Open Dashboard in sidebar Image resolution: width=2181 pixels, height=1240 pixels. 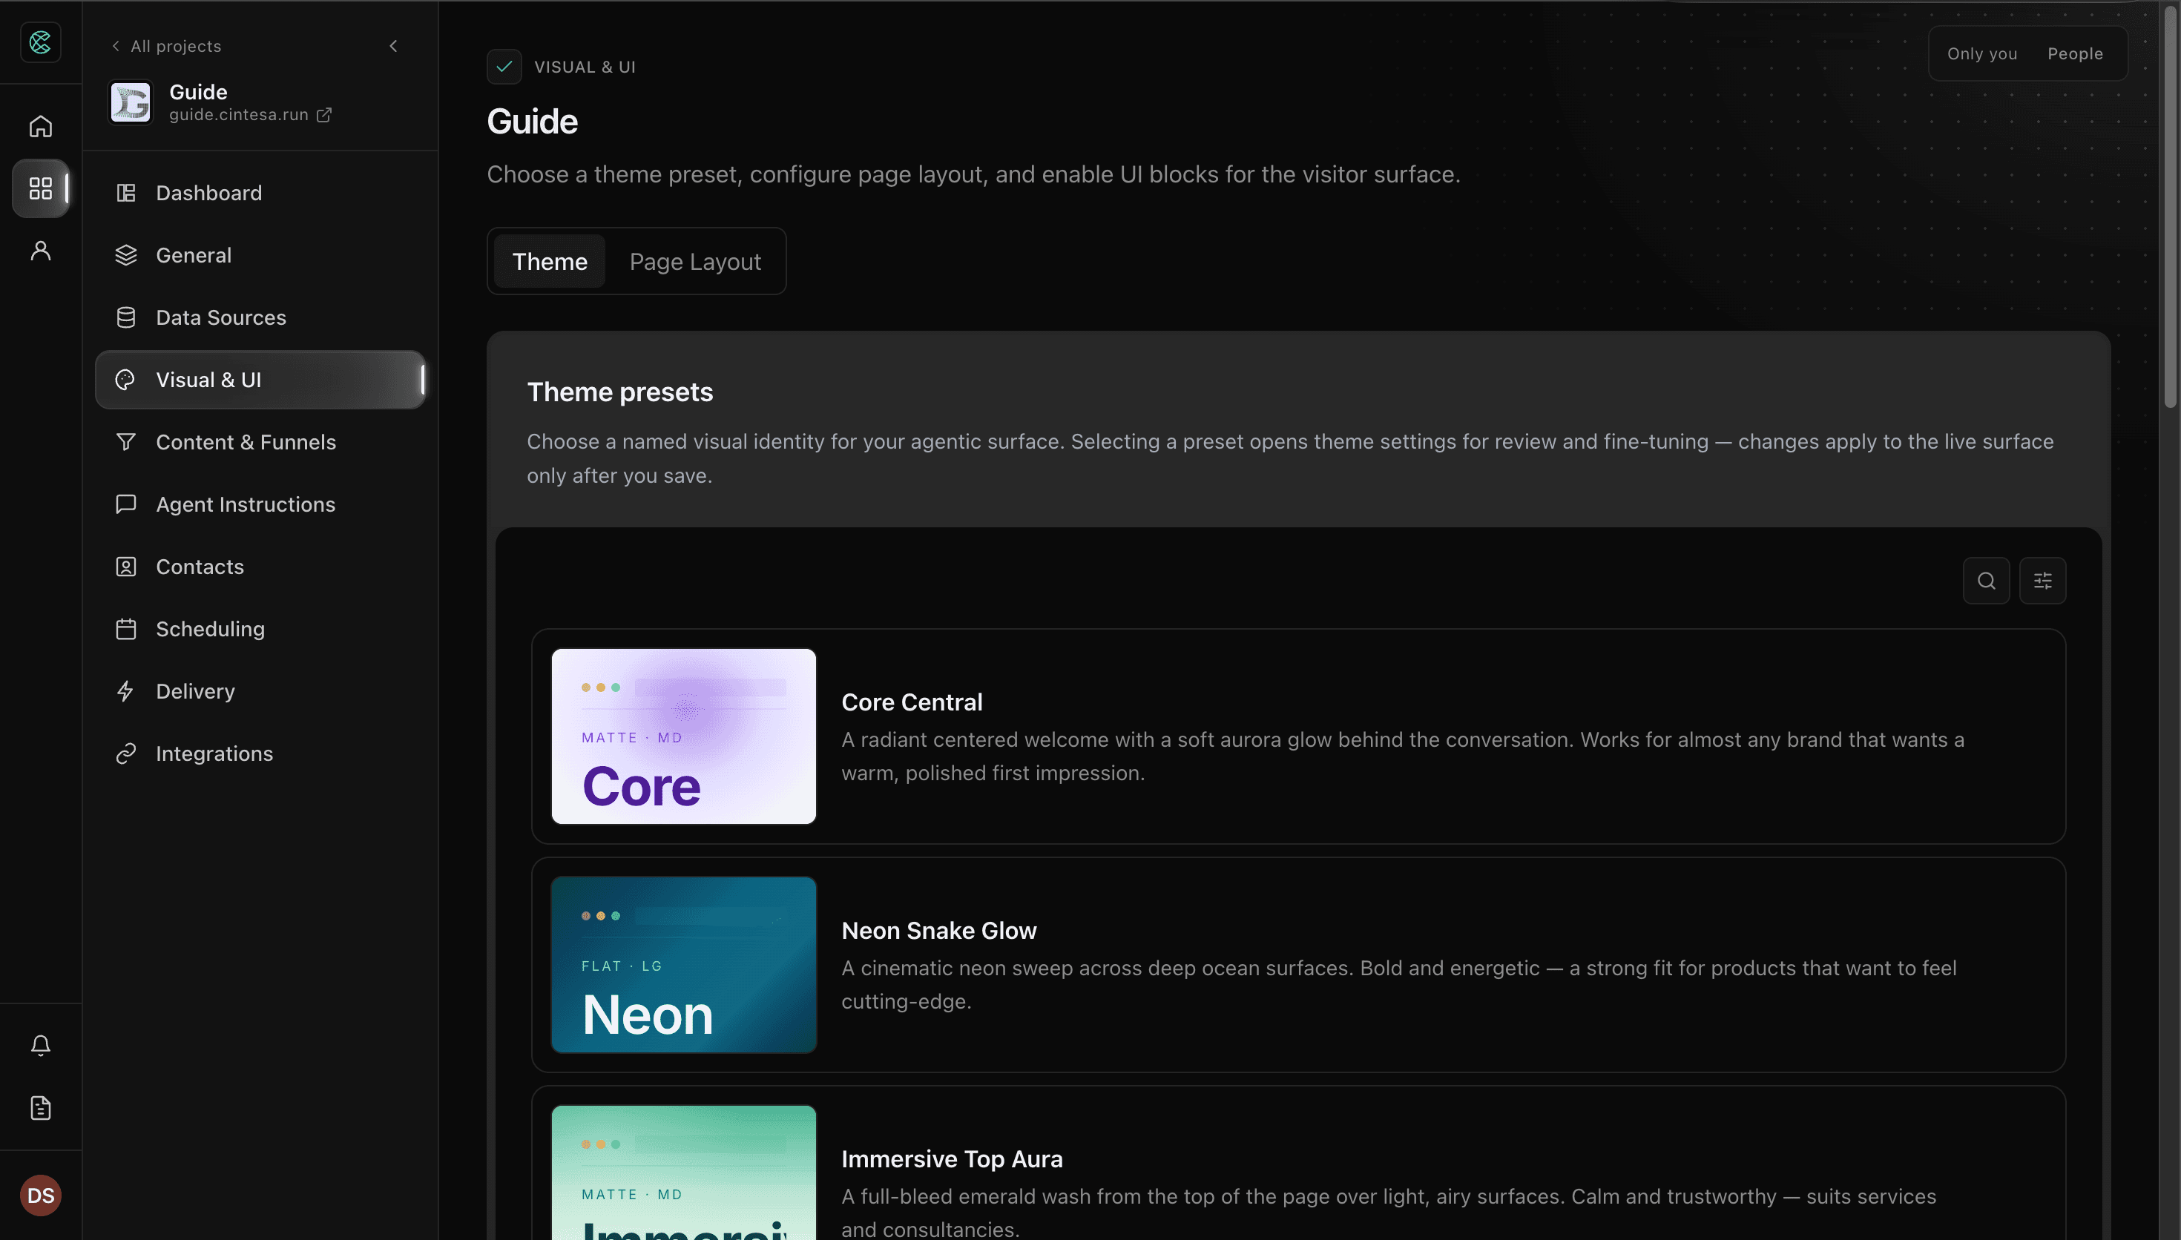click(x=260, y=193)
